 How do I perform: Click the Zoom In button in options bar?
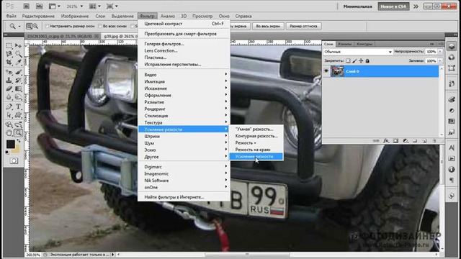[x=29, y=26]
